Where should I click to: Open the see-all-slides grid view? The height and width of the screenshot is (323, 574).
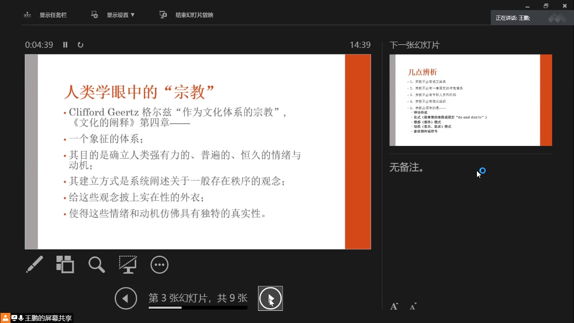[x=66, y=265]
